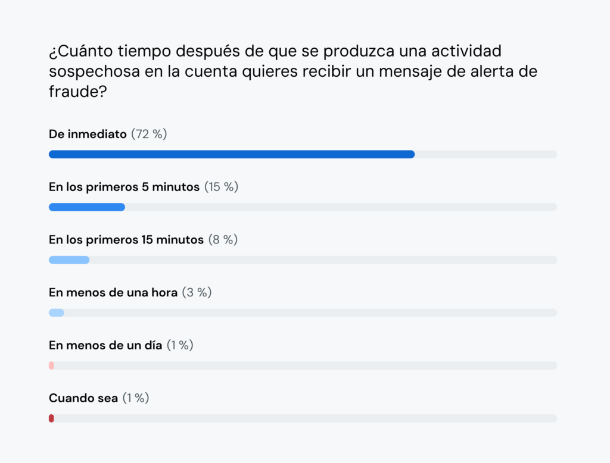The width and height of the screenshot is (610, 463).
Task: Click the pink bar for En menos de un día
Action: coord(51,365)
